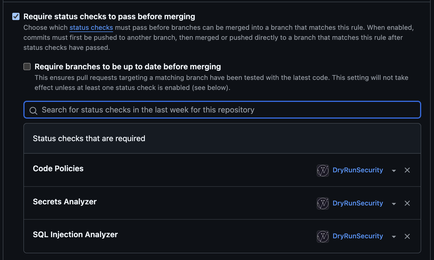Click the Status checks that are required header

[89, 138]
